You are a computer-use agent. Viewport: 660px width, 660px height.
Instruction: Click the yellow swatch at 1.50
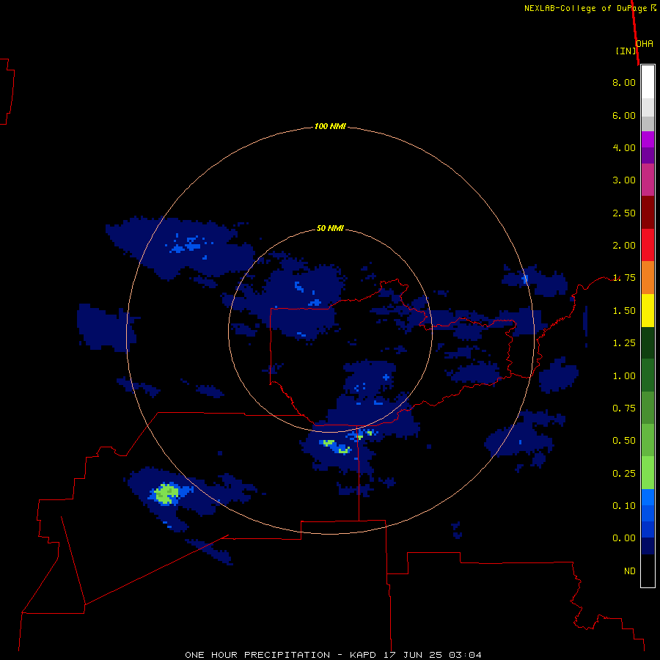(x=648, y=310)
